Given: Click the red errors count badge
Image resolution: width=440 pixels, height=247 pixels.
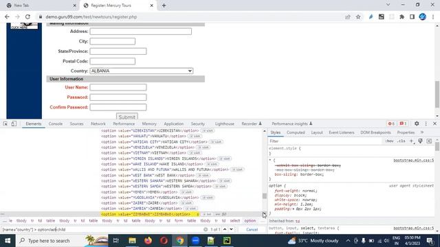Looking at the screenshot, I should coord(391,123).
